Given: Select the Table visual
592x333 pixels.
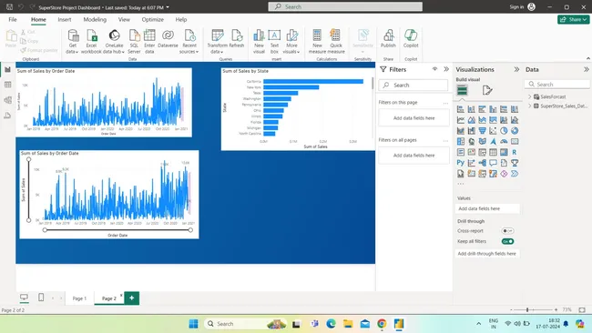Looking at the screenshot, I should 493,152.
